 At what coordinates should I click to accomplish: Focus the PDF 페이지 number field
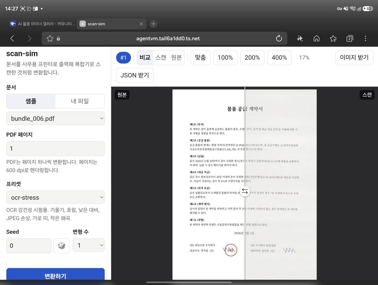point(55,148)
